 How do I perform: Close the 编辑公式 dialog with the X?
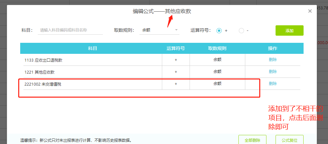coord(310,11)
